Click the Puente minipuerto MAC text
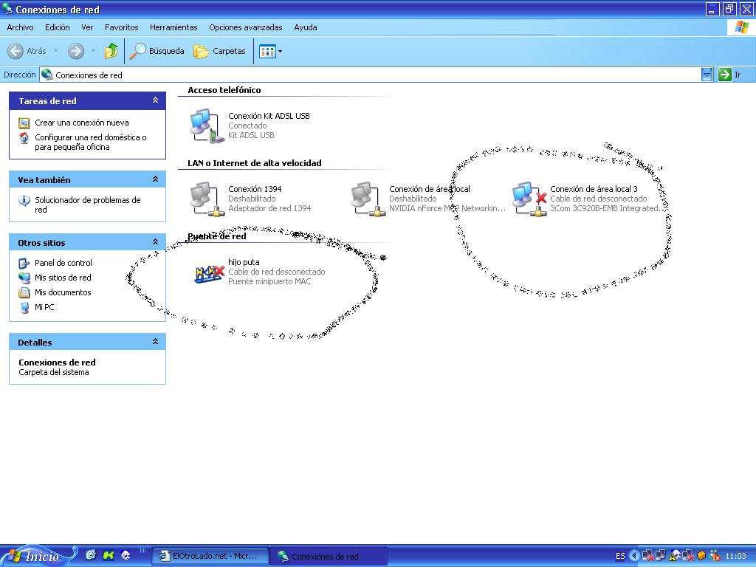This screenshot has width=756, height=567. pos(269,281)
